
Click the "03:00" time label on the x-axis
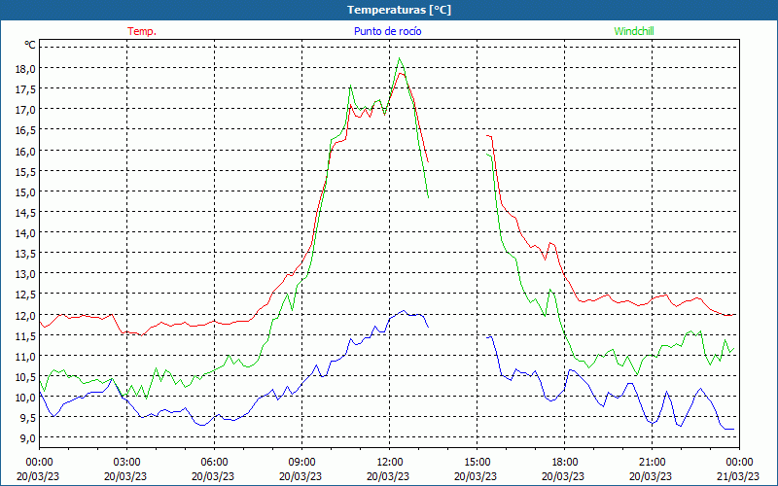click(x=126, y=463)
